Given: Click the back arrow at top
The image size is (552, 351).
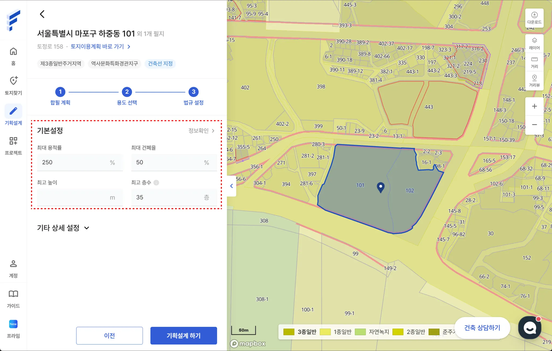Looking at the screenshot, I should click(x=42, y=14).
